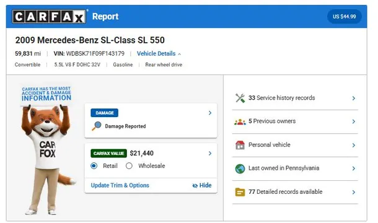378x223 pixels.
Task: Open 5 Previous owners row
Action: (x=295, y=121)
